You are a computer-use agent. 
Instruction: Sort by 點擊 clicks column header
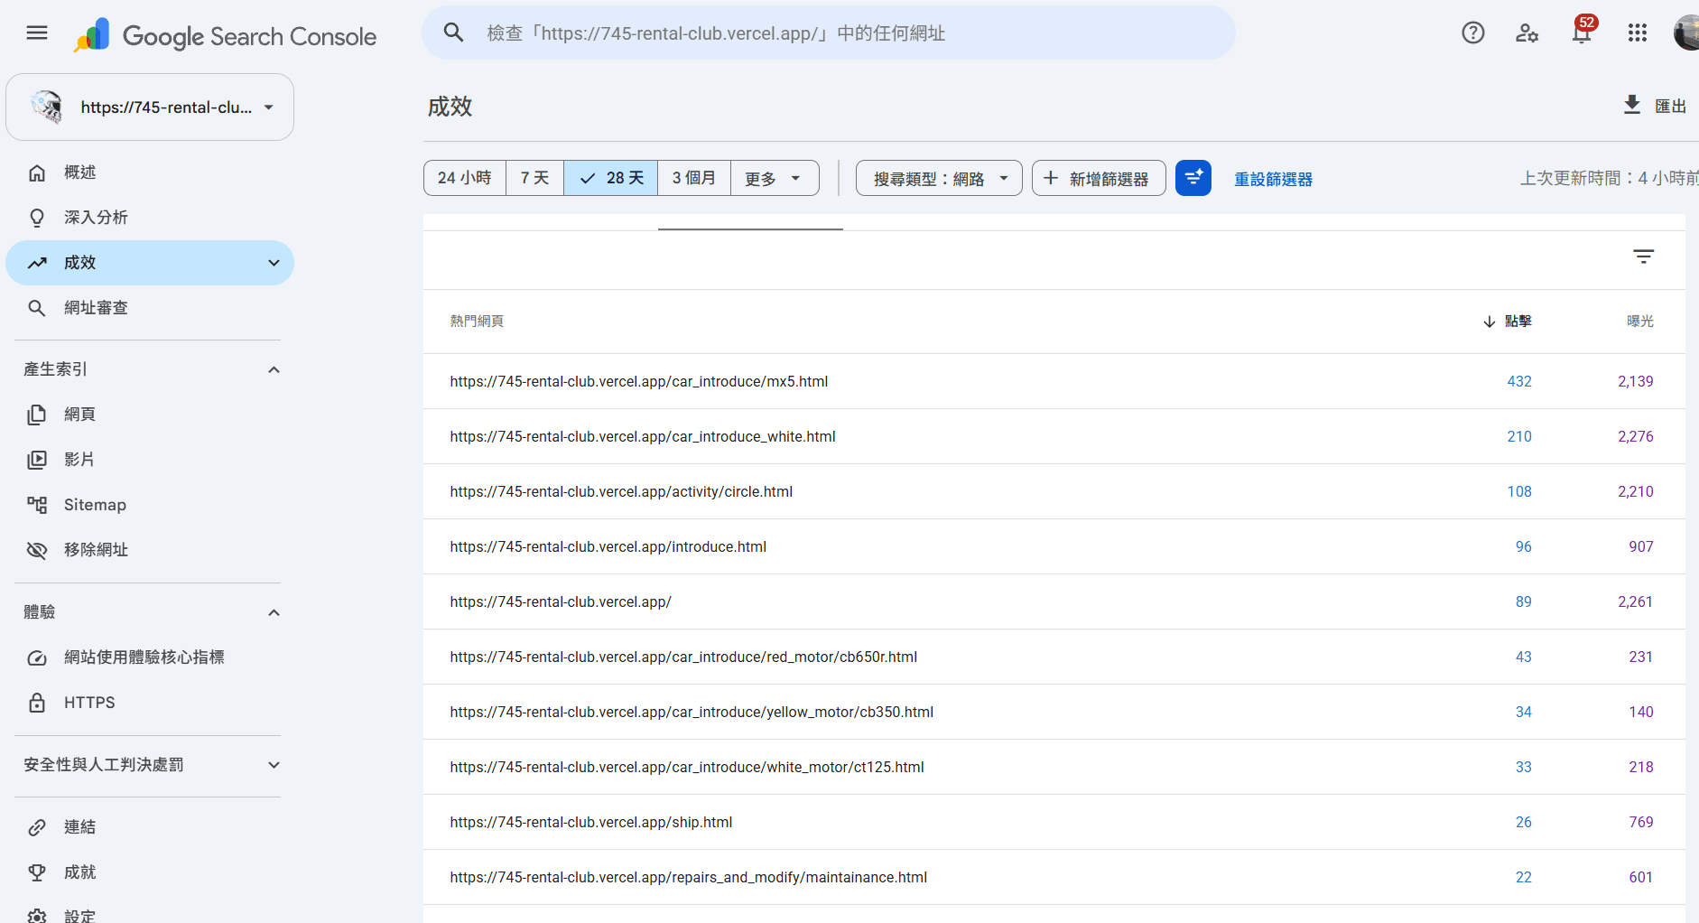(x=1508, y=322)
